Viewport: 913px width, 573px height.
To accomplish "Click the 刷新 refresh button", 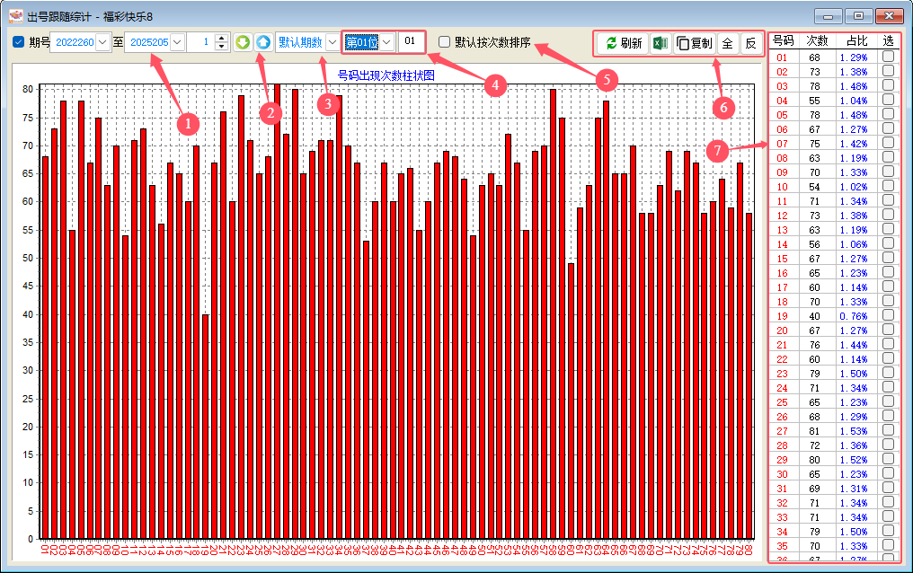I will click(x=623, y=43).
